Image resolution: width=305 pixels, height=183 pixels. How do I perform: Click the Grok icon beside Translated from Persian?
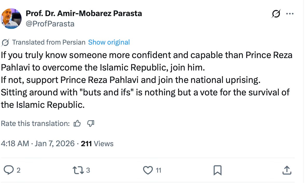[5, 42]
